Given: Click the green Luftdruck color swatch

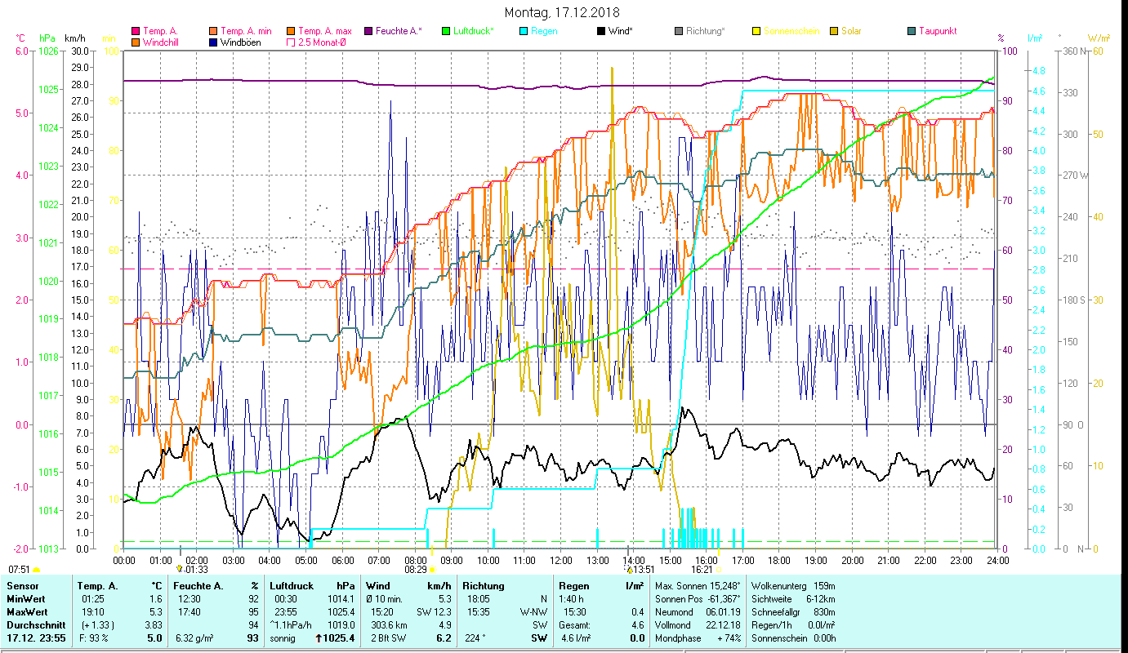Looking at the screenshot, I should click(445, 32).
